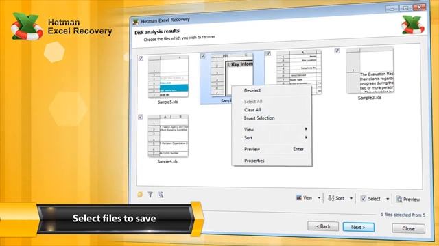Screen dimensions: 439x246
Task: Open the filter funnel icon
Action: [x=150, y=195]
